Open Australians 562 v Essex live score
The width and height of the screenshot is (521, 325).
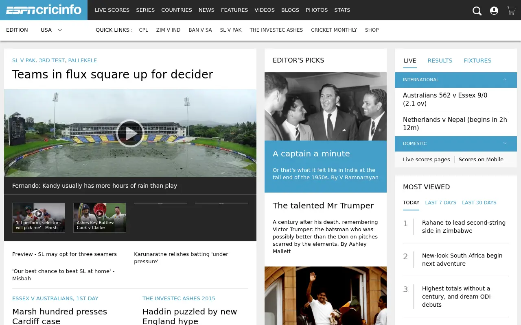445,99
